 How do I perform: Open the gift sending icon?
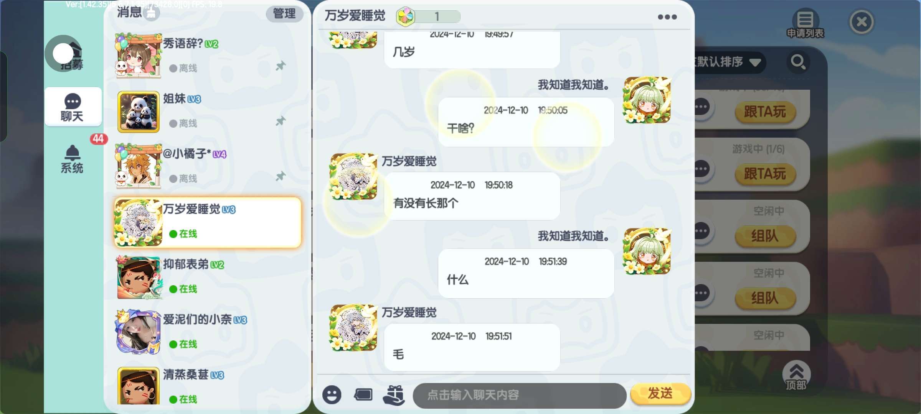click(394, 395)
